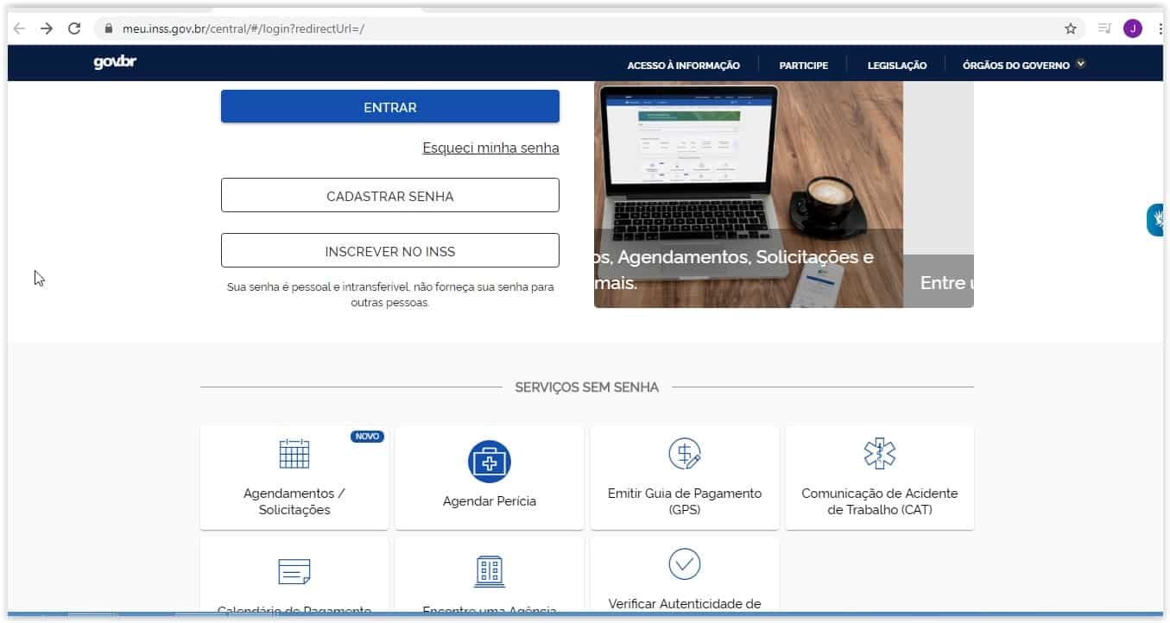This screenshot has width=1170, height=623.
Task: Click the gov.br logo
Action: point(115,63)
